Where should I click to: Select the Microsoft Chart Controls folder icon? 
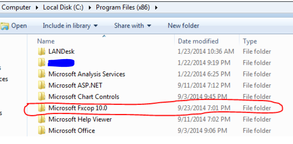coord(41,97)
